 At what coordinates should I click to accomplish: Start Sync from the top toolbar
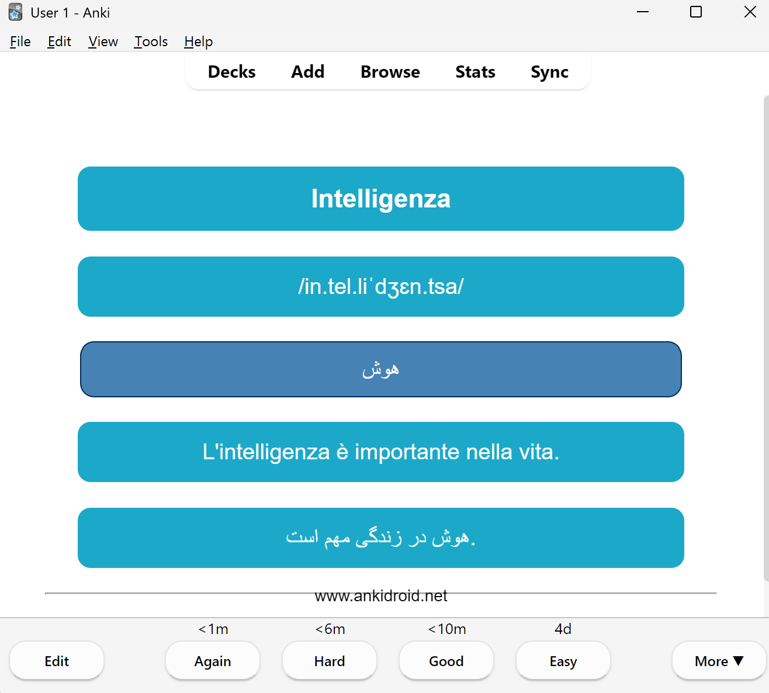pos(550,72)
